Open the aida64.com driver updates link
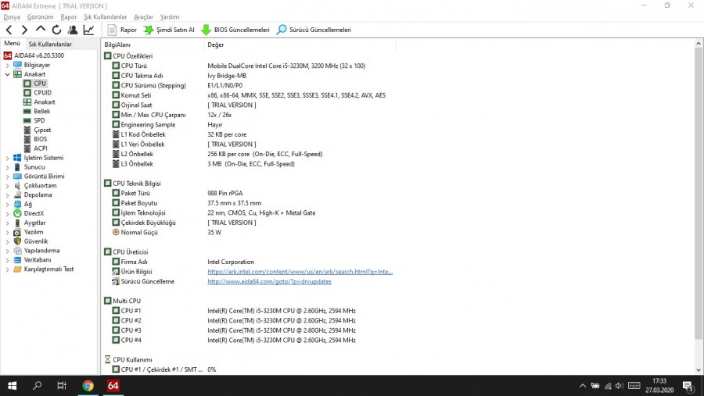 [269, 282]
